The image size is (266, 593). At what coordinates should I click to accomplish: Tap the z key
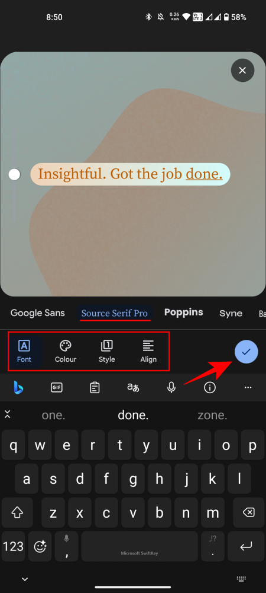(54, 512)
